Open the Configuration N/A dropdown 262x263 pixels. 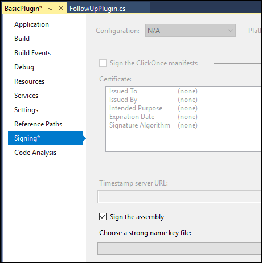(190, 31)
